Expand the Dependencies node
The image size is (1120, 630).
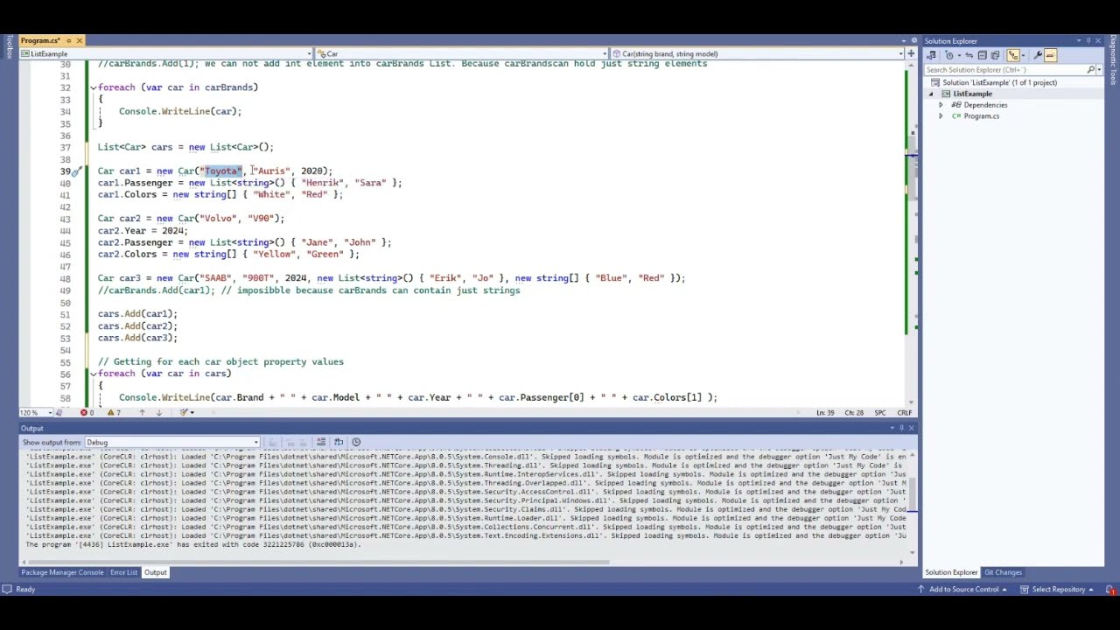941,105
